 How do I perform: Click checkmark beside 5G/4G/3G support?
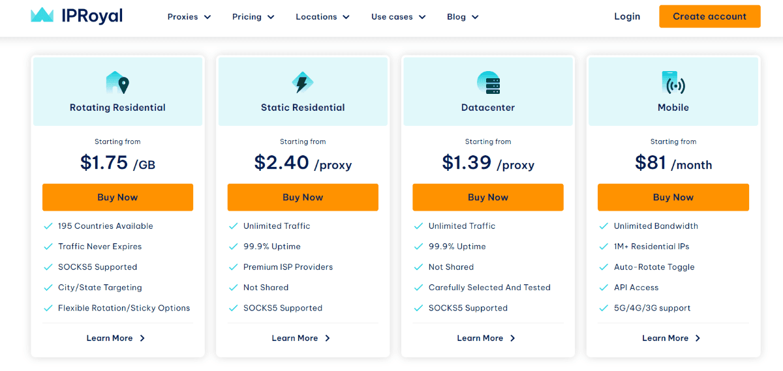(604, 308)
